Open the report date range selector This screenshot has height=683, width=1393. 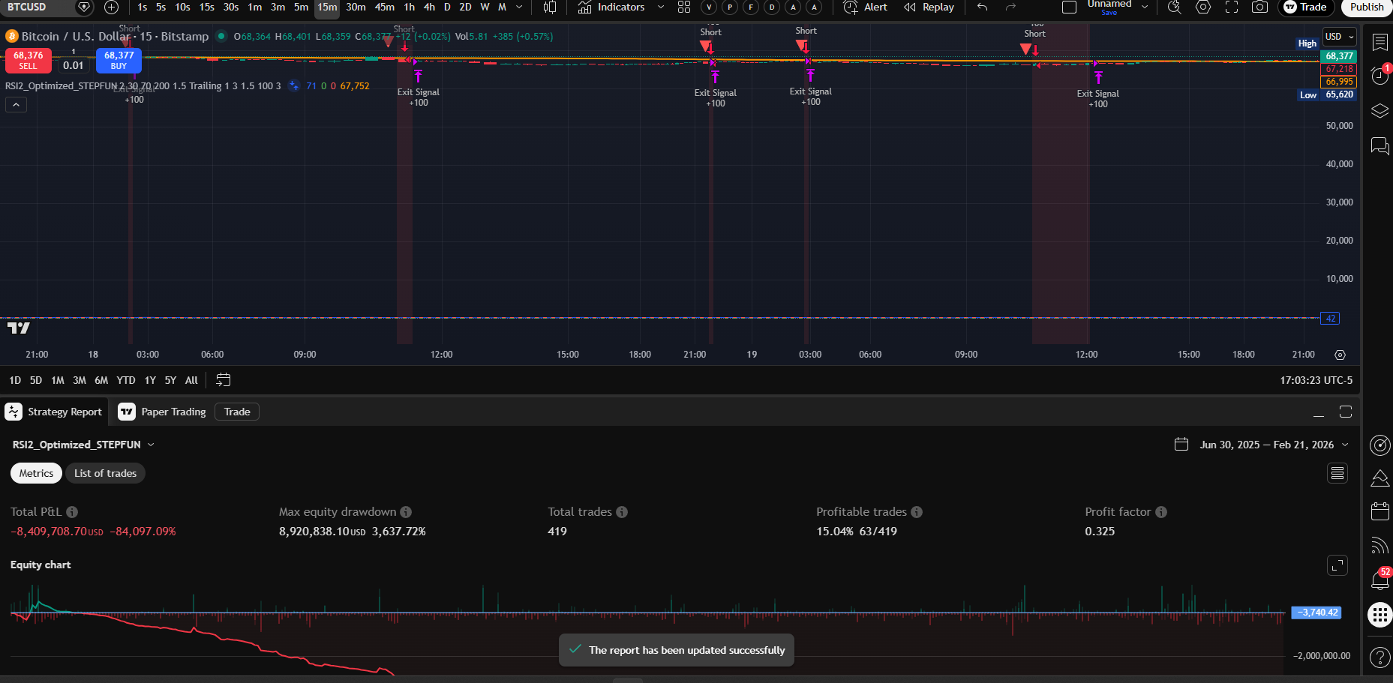(1268, 444)
